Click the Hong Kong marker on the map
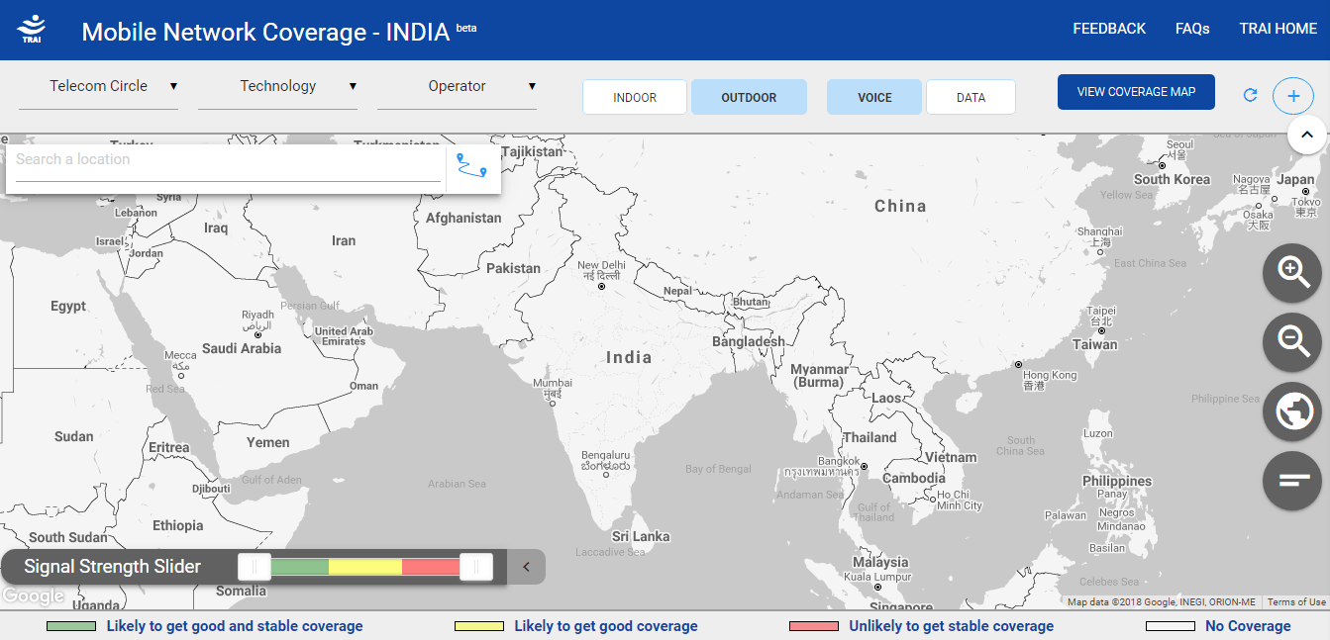This screenshot has height=640, width=1330. (1018, 365)
